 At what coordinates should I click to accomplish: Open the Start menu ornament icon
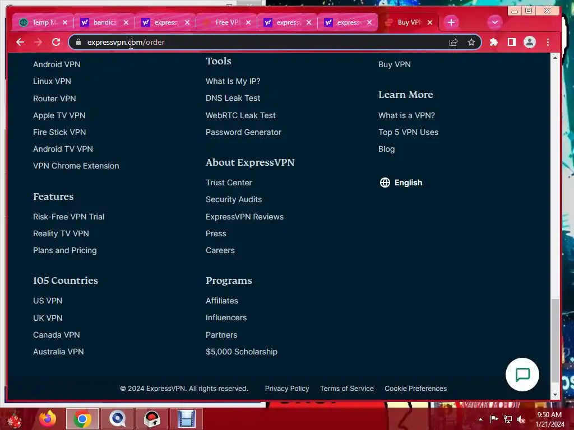pyautogui.click(x=14, y=419)
